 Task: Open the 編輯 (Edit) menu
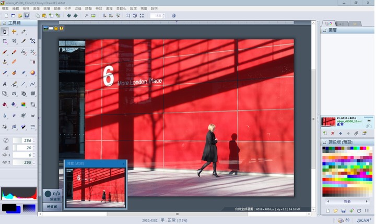tap(16, 8)
